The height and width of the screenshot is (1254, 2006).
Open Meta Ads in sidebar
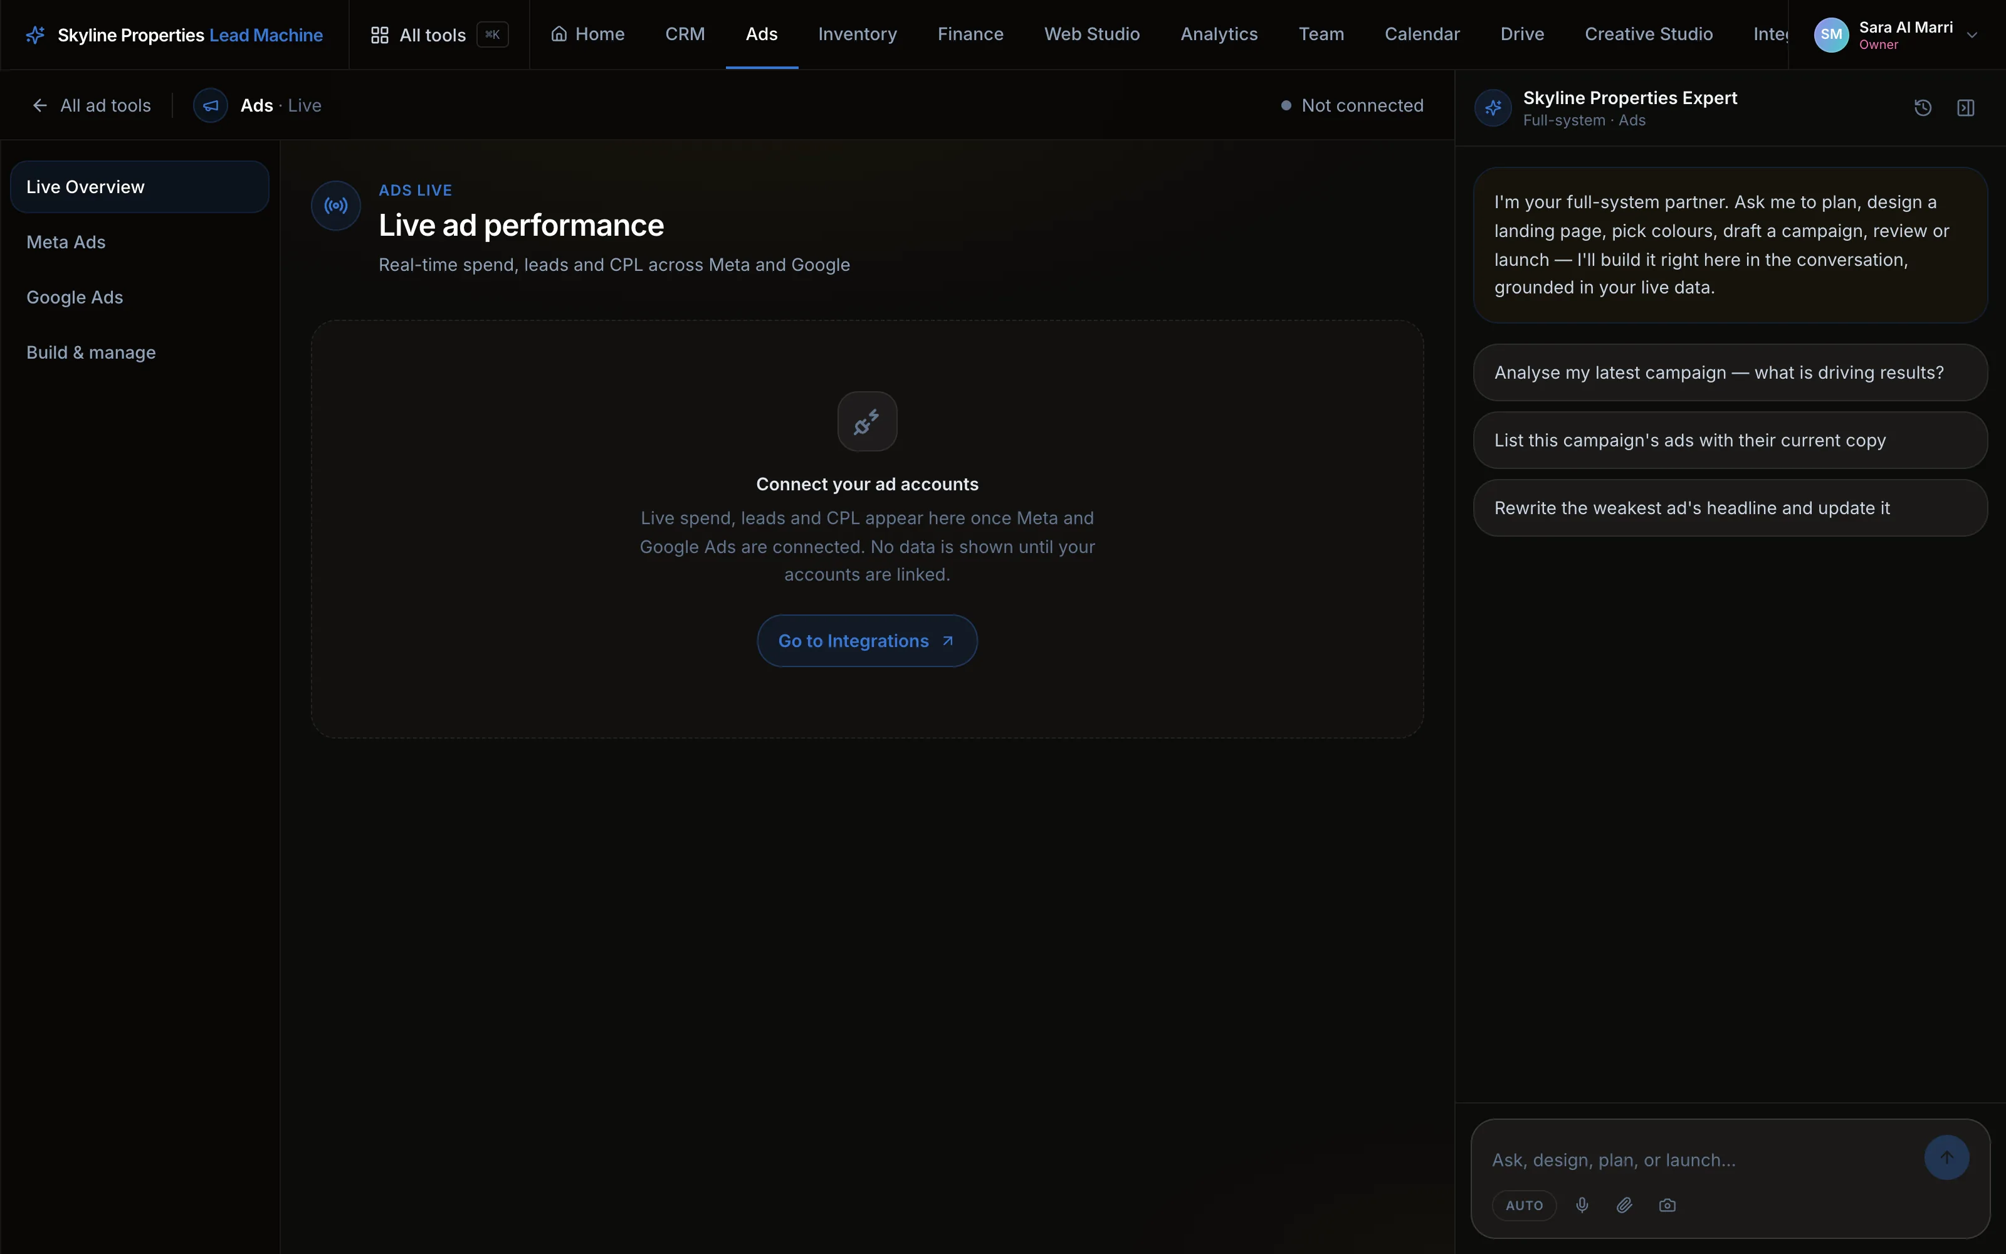[x=139, y=242]
